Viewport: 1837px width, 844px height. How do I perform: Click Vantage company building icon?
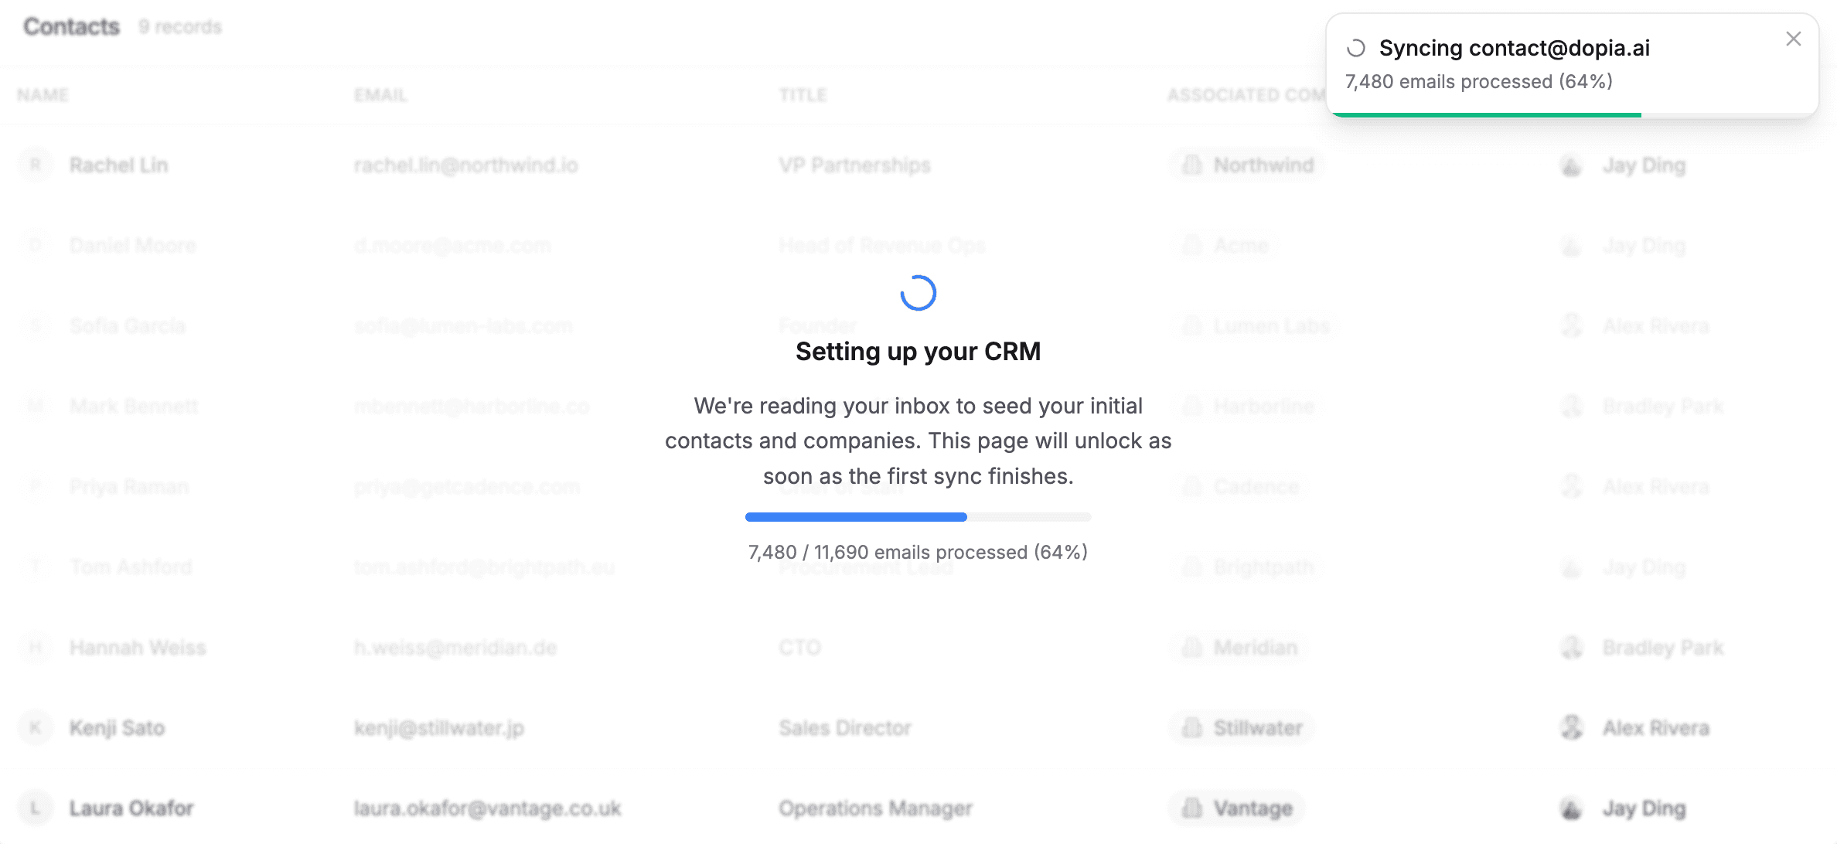[1192, 808]
